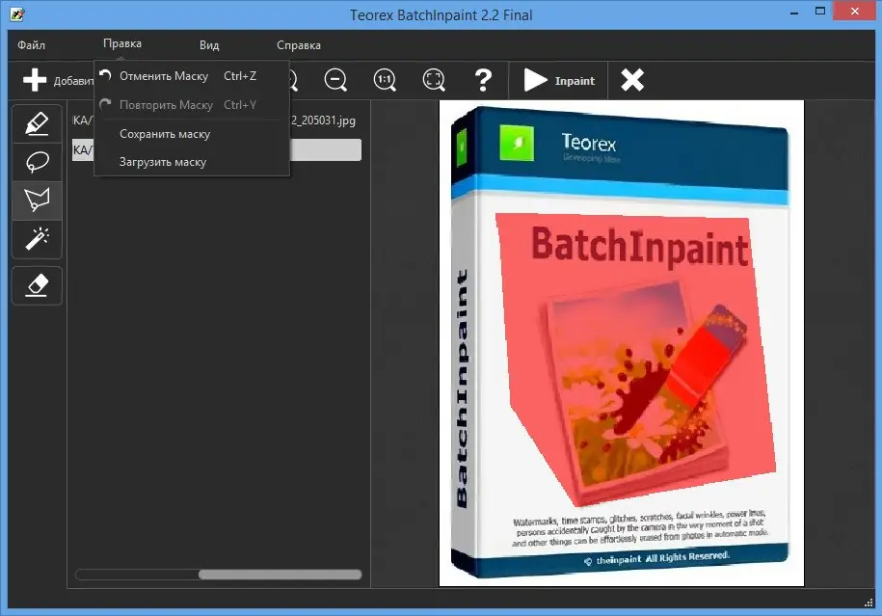
Task: Open the Вид menu
Action: click(209, 45)
